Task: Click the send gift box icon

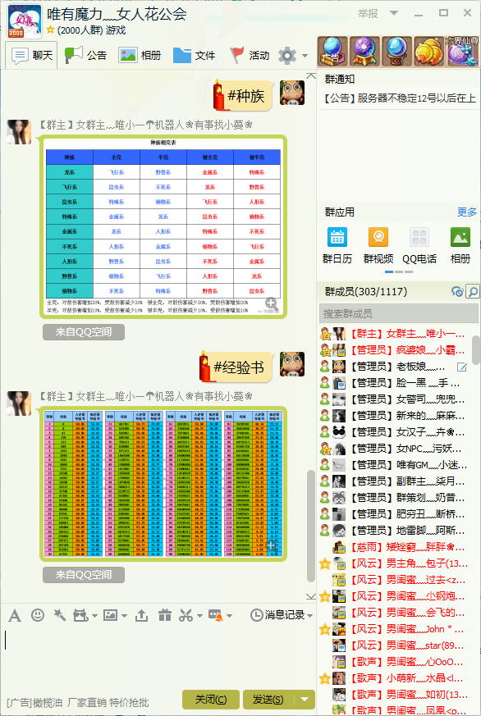Action: point(164,615)
